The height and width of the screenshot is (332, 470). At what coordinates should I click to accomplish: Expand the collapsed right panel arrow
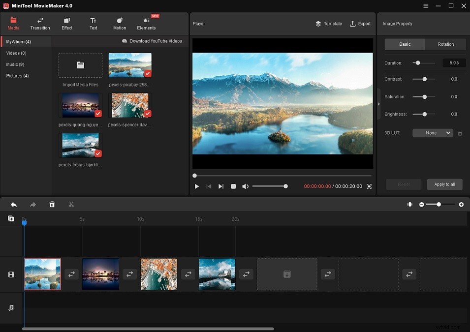[x=378, y=104]
